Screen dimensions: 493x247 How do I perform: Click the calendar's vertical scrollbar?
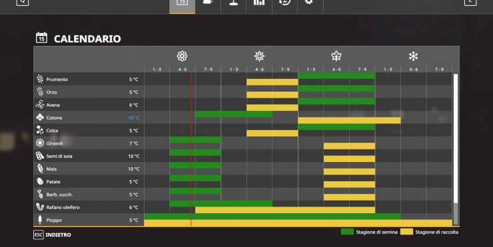click(456, 149)
